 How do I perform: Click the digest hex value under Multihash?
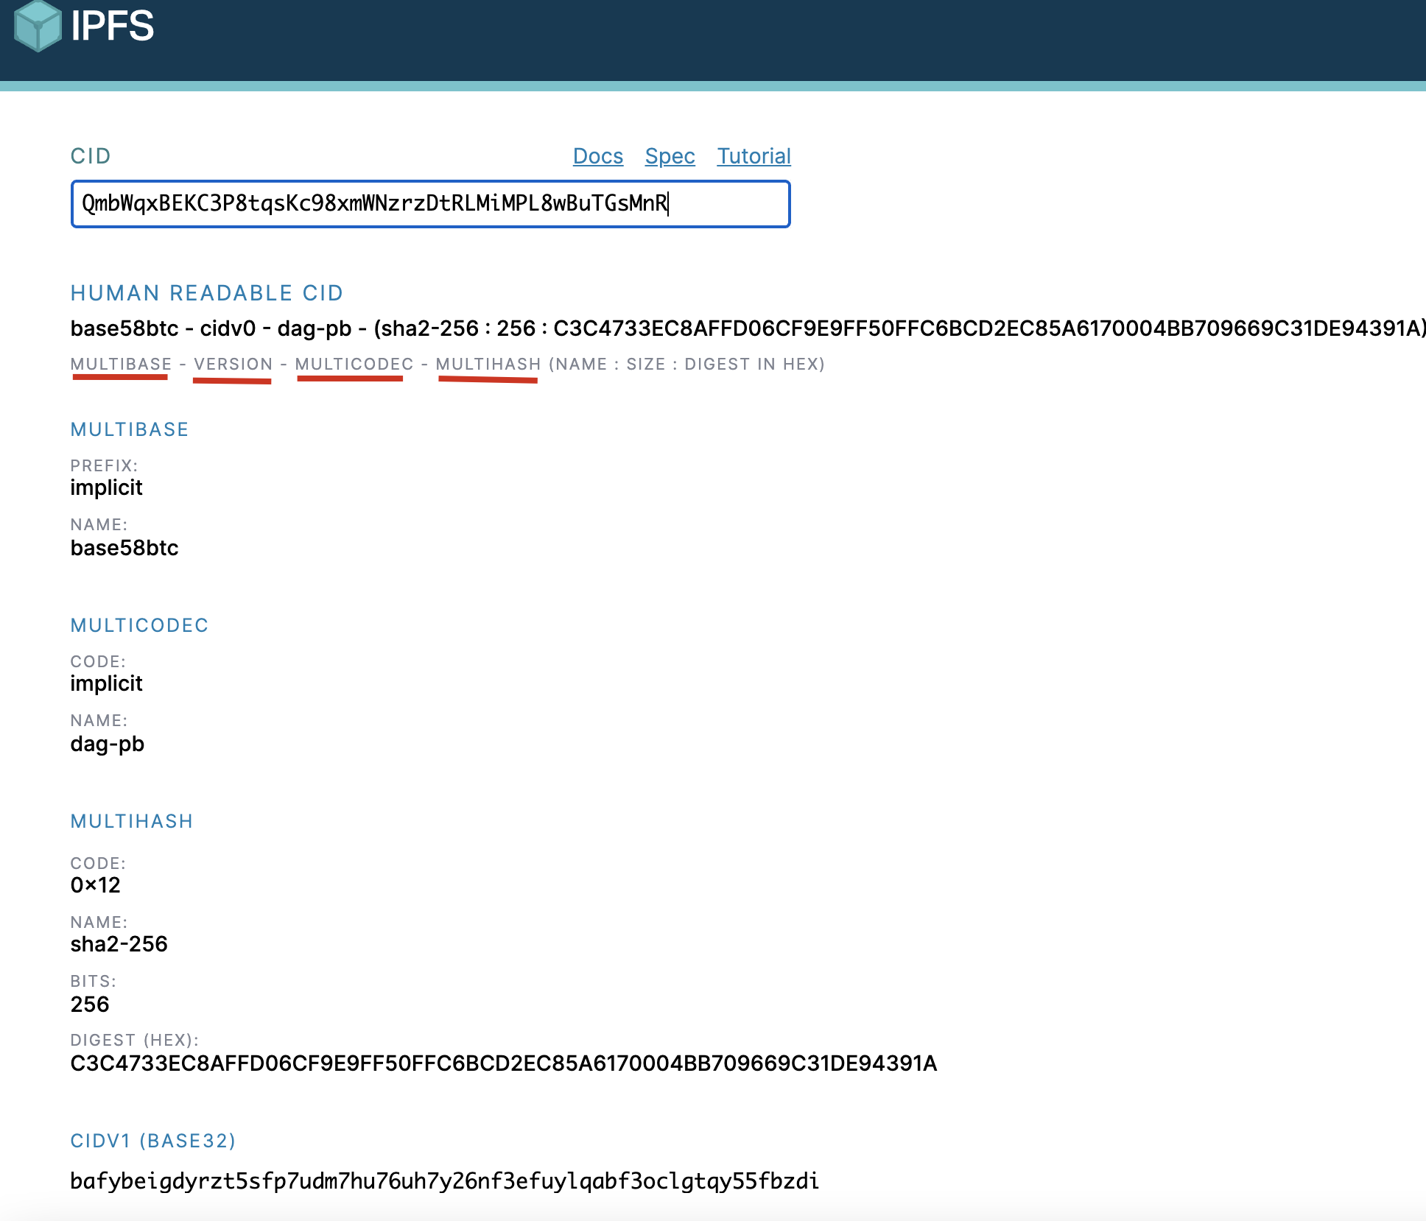[x=503, y=1063]
